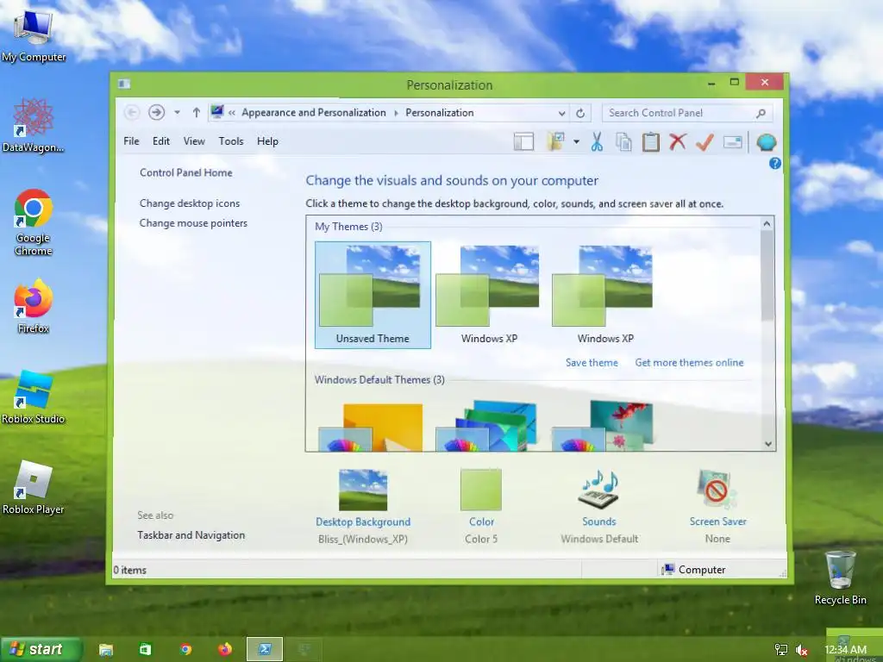Open Taskbar and Navigation link
Viewport: 883px width, 662px height.
(191, 535)
